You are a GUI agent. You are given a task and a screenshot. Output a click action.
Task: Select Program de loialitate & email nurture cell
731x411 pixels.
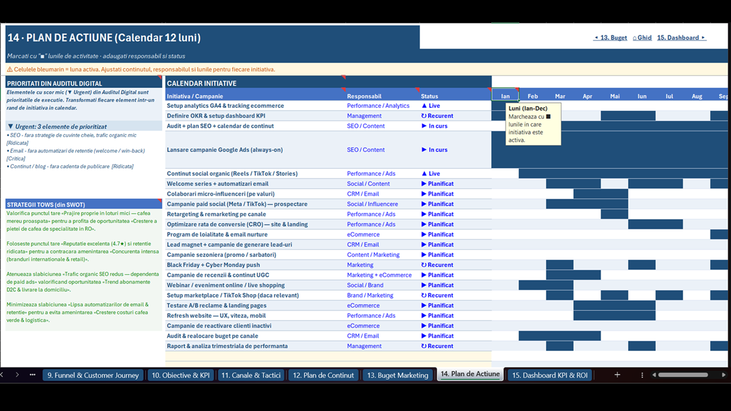255,234
